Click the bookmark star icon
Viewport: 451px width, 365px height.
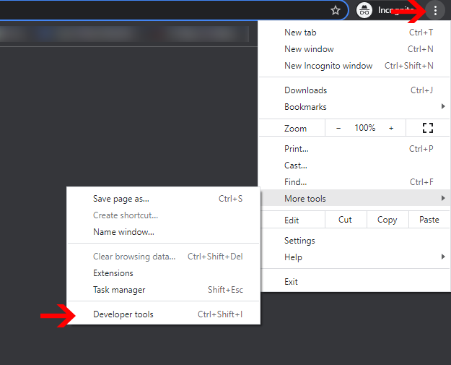coord(336,11)
